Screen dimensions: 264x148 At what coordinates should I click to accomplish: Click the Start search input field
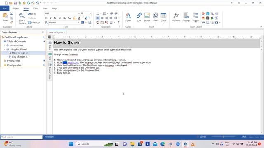click(x=21, y=137)
